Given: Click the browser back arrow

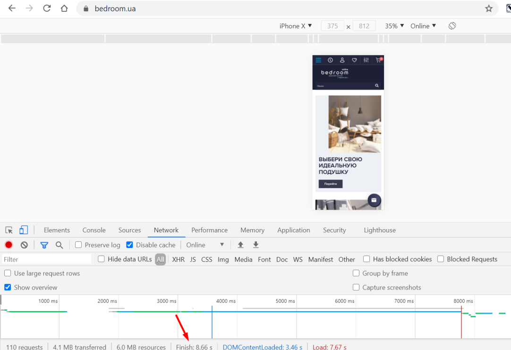Looking at the screenshot, I should click(12, 9).
